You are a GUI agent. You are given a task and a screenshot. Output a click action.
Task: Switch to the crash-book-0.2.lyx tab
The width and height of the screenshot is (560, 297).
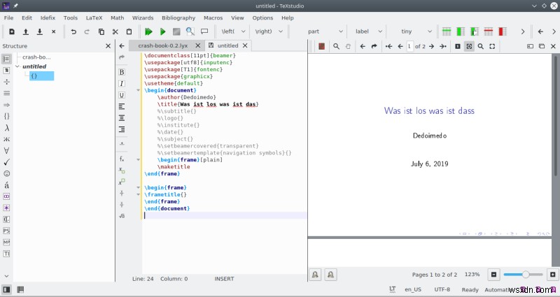(164, 45)
